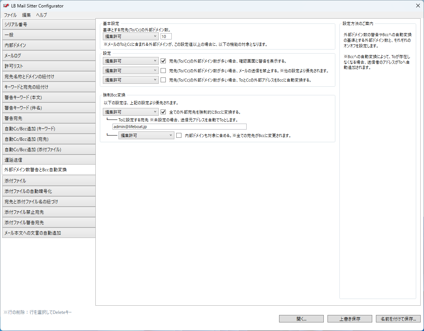
Task: Enable auto-convert To/Cc external addresses to Bcc
Action: pos(163,80)
